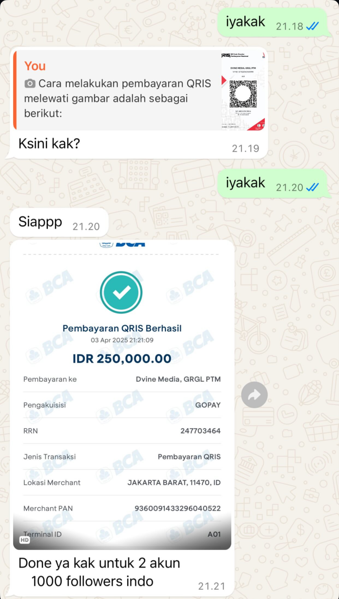This screenshot has width=339, height=599.
Task: Tap the quoted 'You' reply block
Action: pyautogui.click(x=139, y=90)
